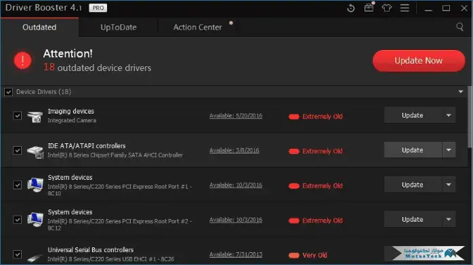Screen dimensions: 473x265
Task: Click the red Update Now button
Action: tap(418, 61)
